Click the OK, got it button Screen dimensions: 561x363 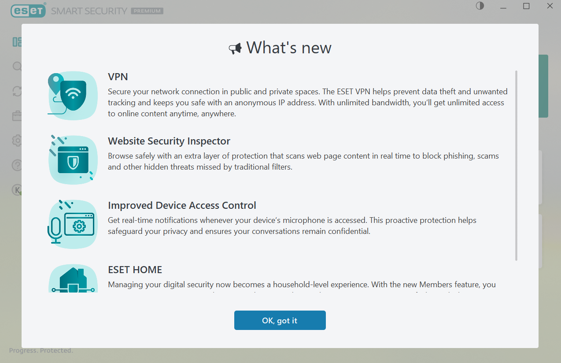click(280, 320)
